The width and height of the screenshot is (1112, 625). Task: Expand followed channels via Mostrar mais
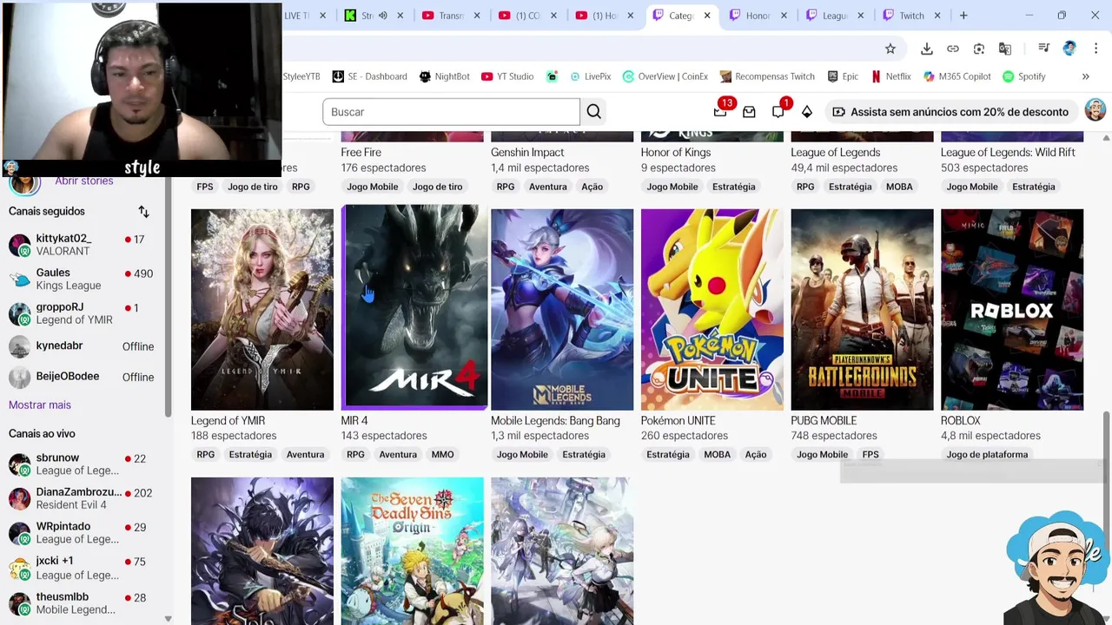tap(40, 405)
